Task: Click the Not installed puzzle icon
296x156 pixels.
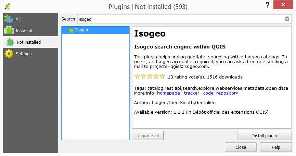Action: point(10,42)
